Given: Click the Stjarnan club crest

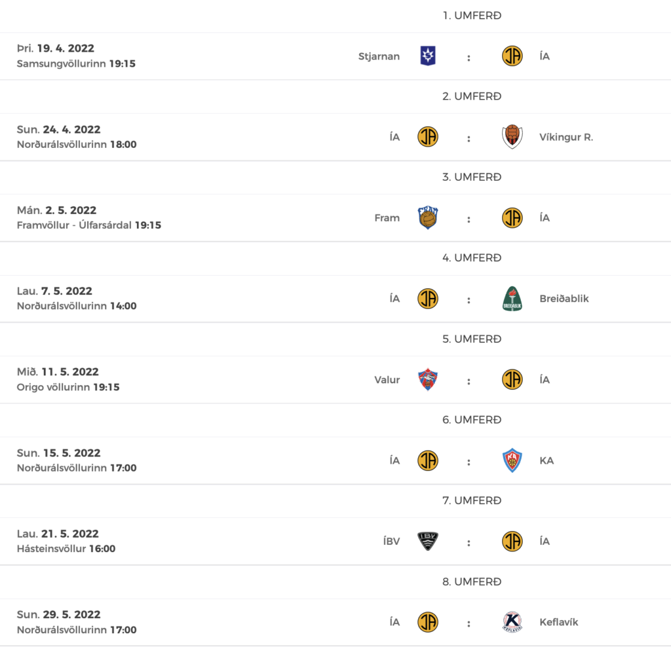Looking at the screenshot, I should click(427, 56).
